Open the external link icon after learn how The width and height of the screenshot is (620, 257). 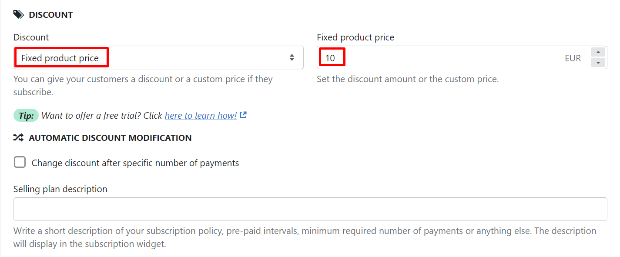click(243, 115)
